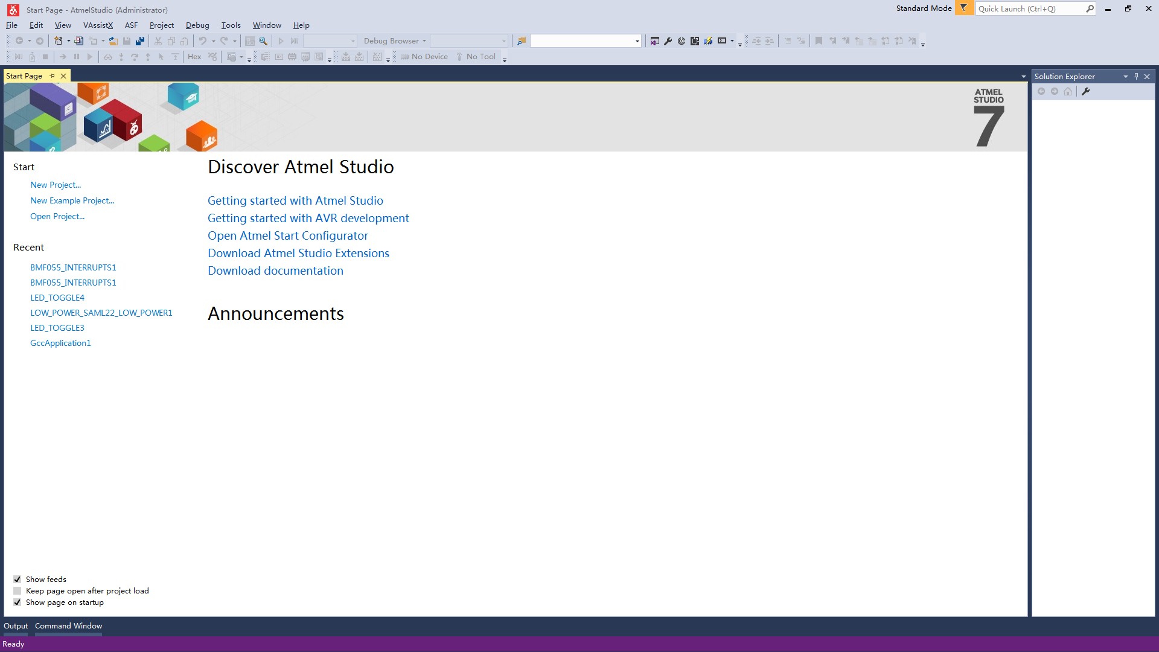Enable Keep page open after project load
This screenshot has height=652, width=1159.
[x=18, y=591]
